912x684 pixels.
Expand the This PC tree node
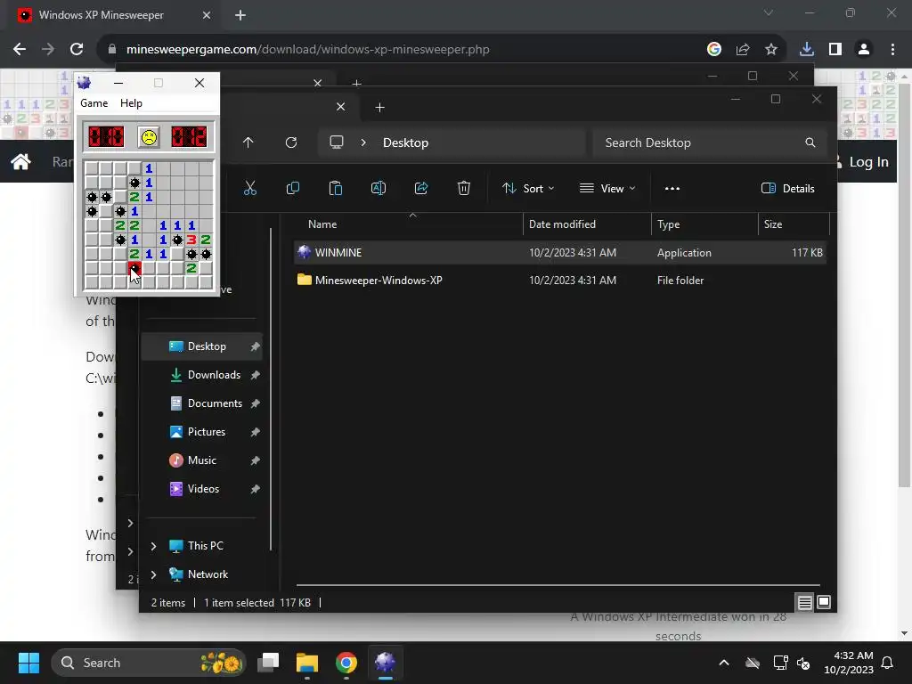[x=153, y=546]
